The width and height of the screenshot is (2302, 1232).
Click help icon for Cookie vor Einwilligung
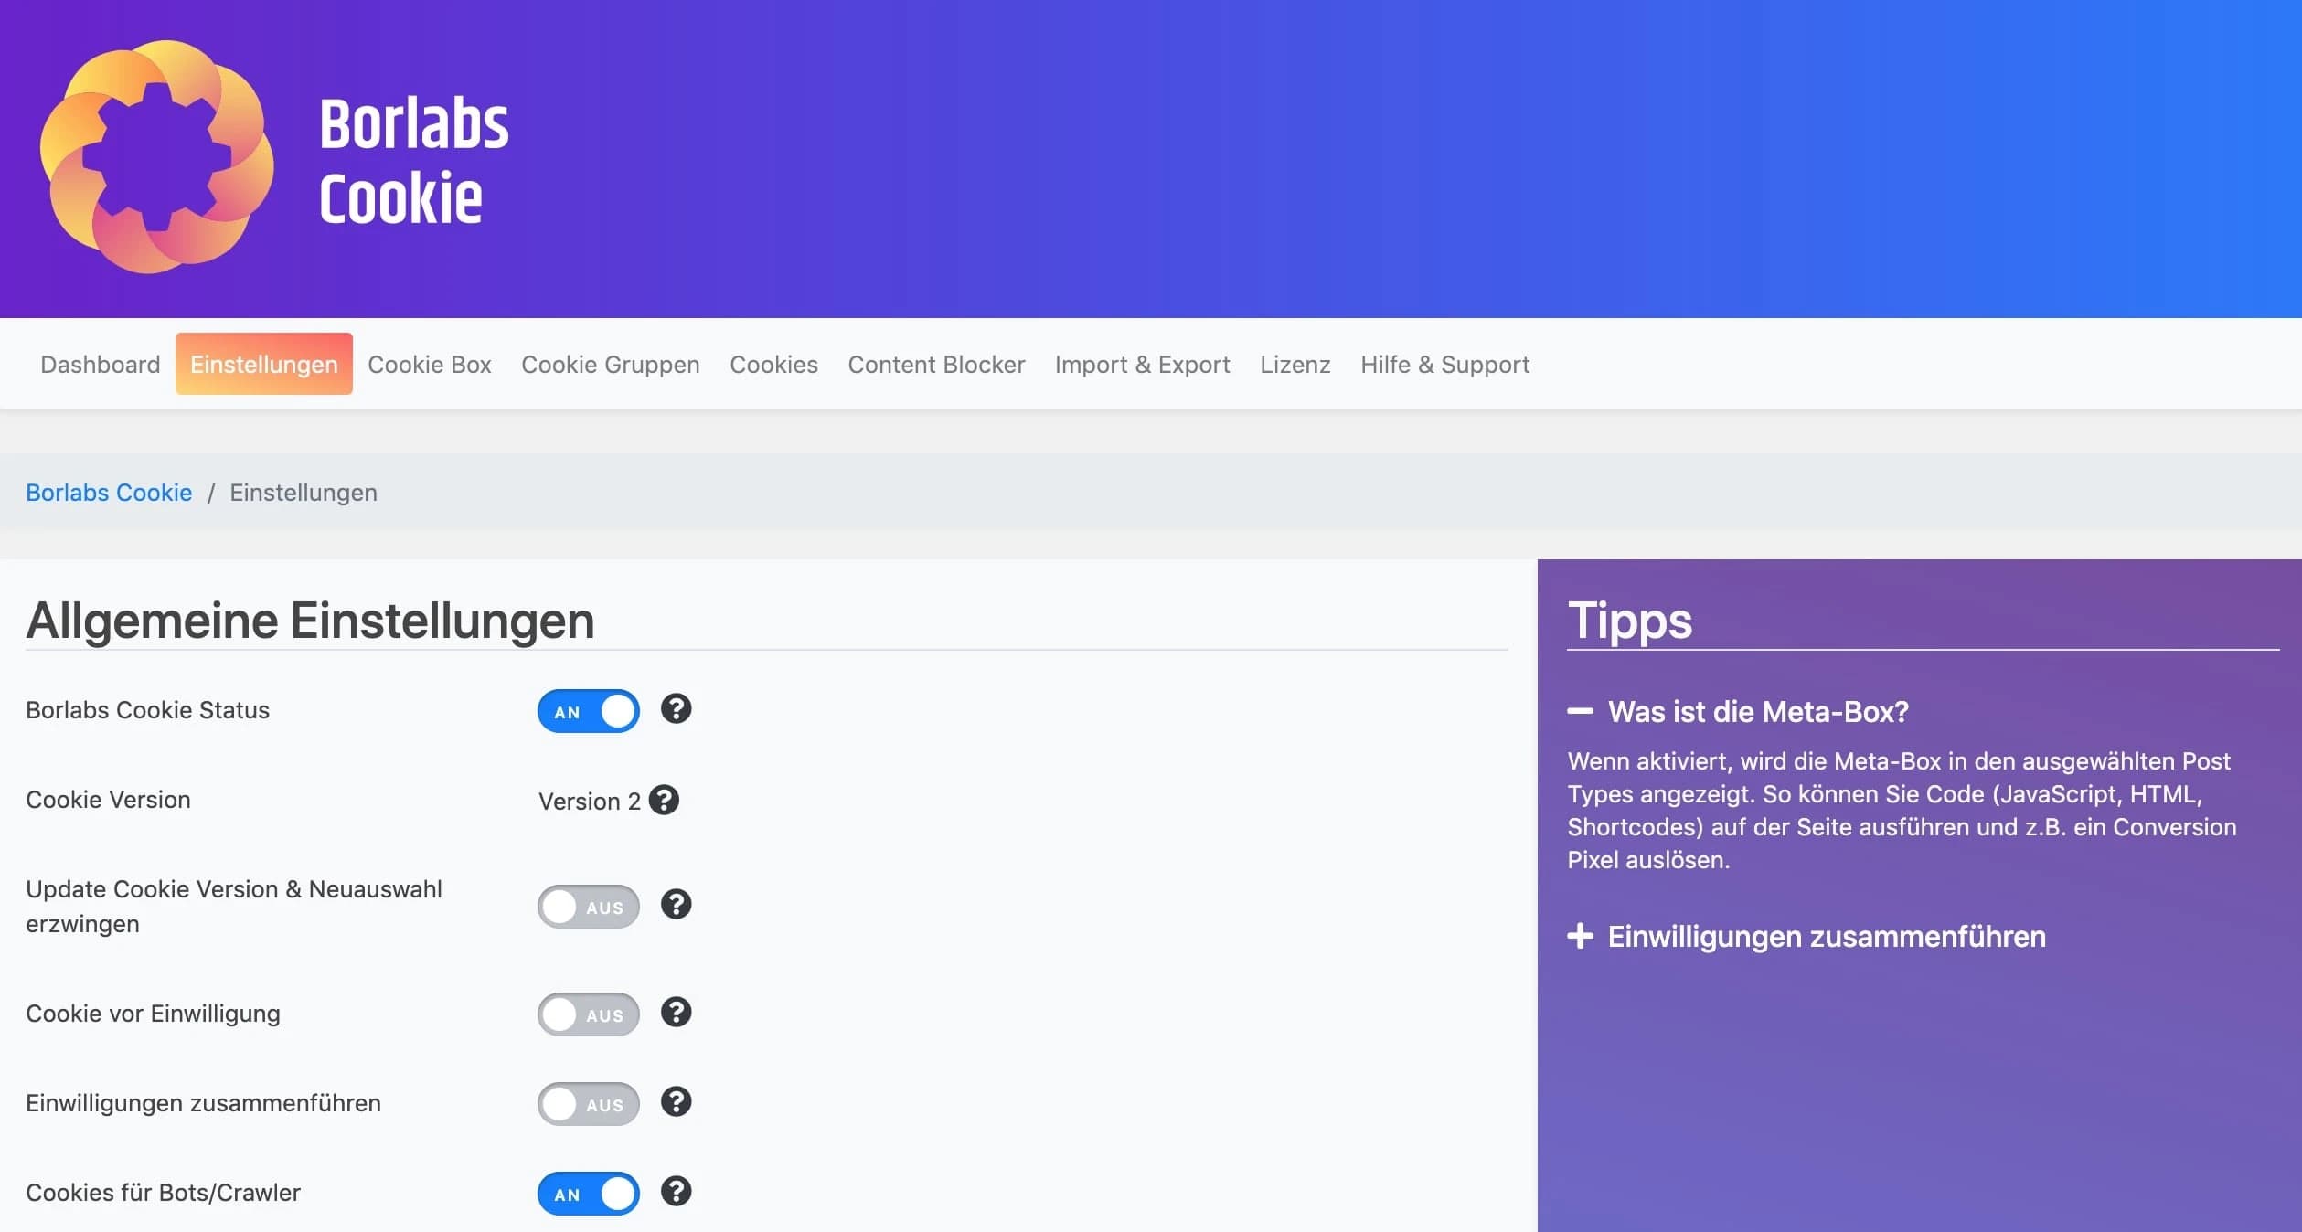(676, 1013)
